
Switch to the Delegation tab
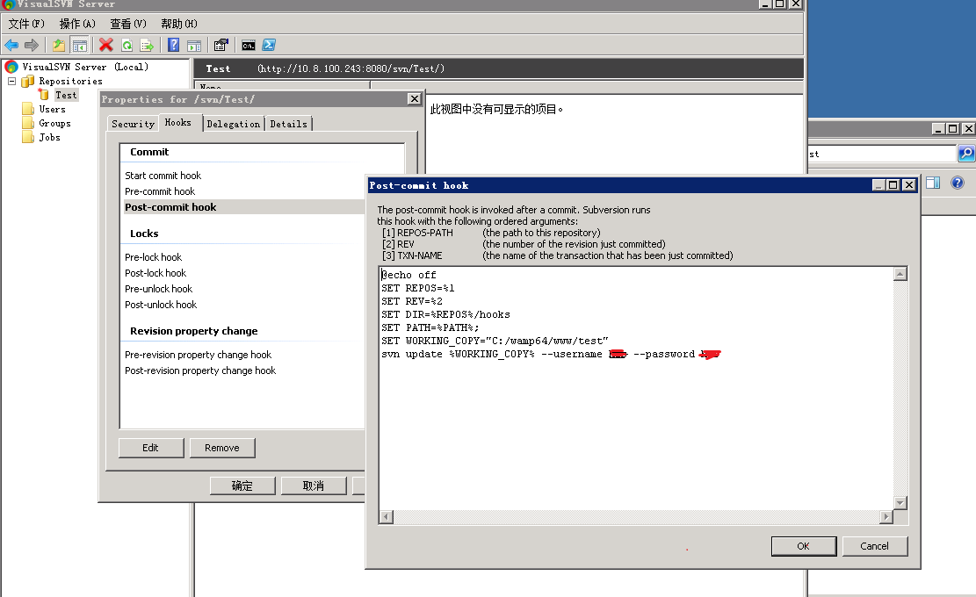[x=234, y=124]
